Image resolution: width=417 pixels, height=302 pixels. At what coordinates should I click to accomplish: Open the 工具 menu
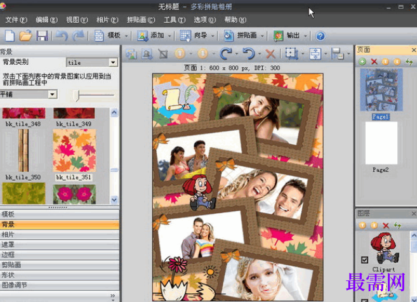pos(175,20)
